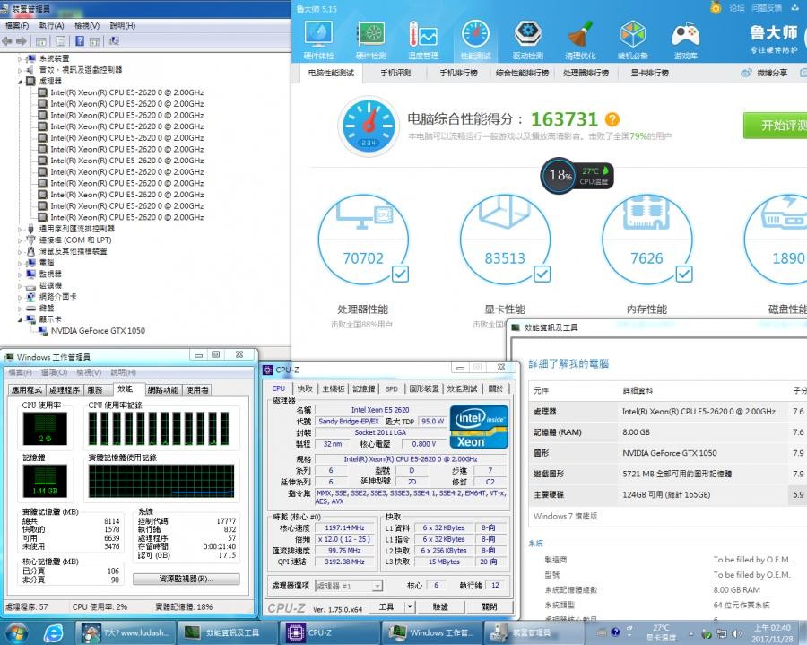Open Internet Explorer from taskbar

click(53, 632)
